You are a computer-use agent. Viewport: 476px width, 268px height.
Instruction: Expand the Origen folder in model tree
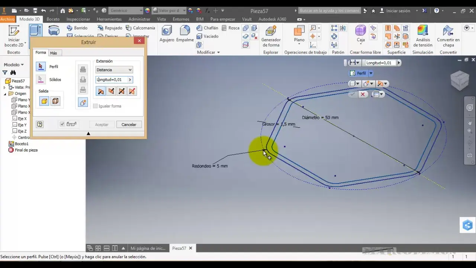(5, 94)
